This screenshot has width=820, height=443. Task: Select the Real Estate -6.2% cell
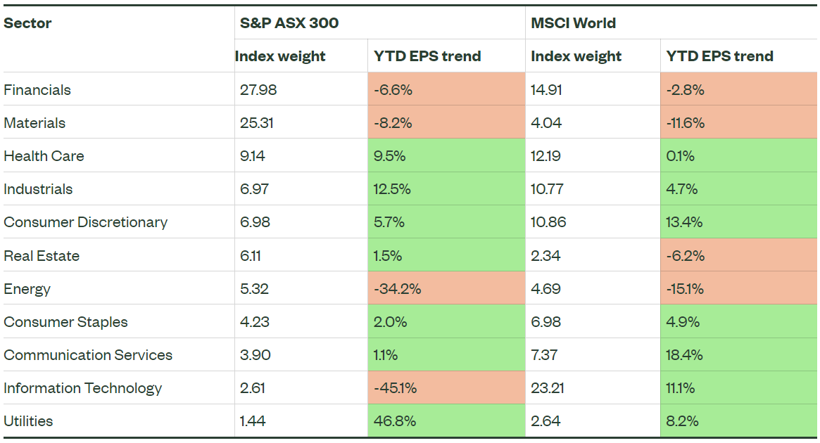coord(685,255)
